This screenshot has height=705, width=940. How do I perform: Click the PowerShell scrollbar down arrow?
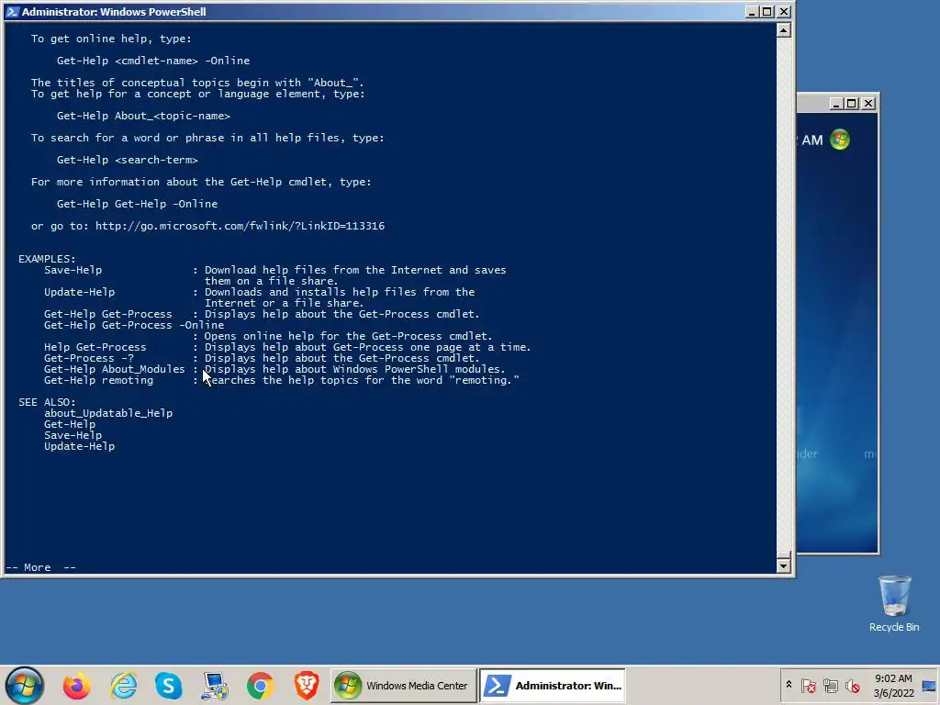click(784, 565)
